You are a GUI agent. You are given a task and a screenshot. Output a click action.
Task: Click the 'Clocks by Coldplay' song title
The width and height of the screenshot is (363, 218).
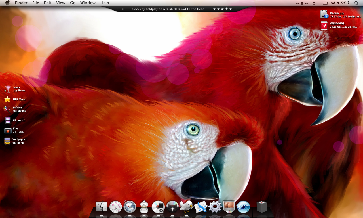168,9
